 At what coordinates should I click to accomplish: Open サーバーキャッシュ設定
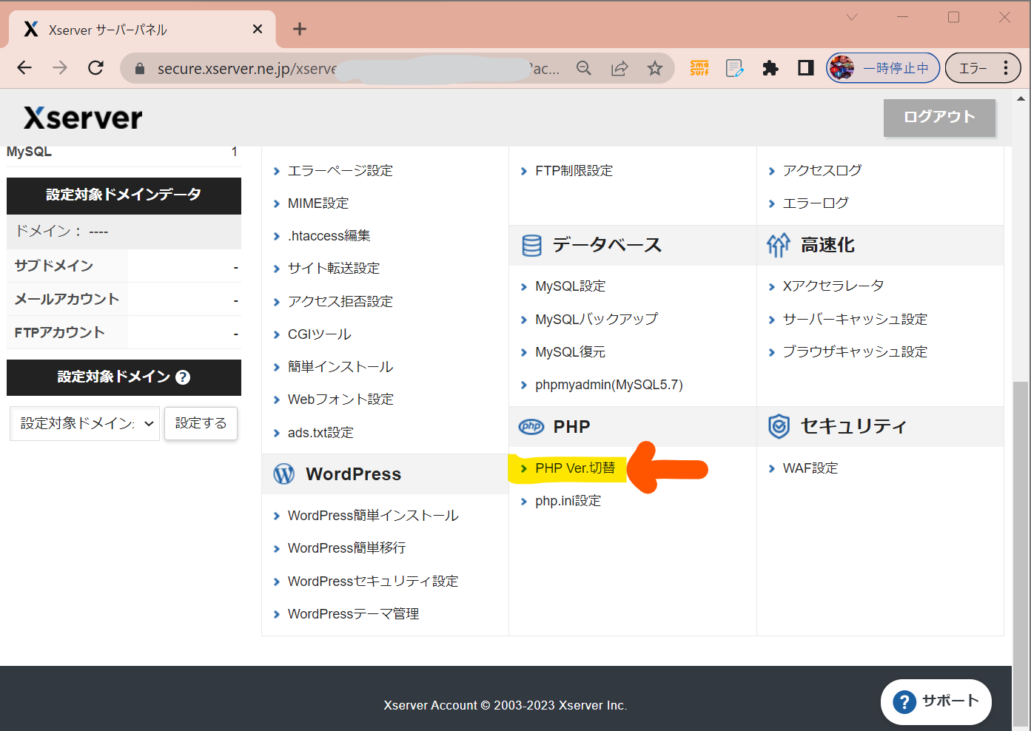[x=854, y=320]
